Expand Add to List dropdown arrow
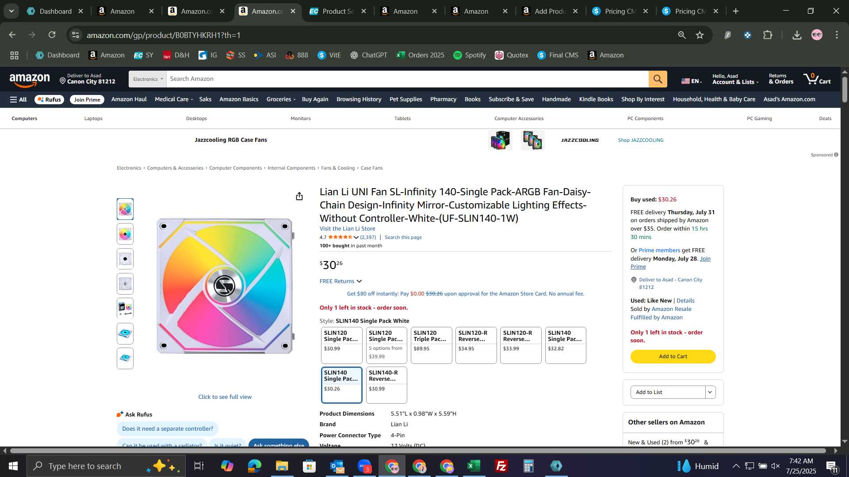 pos(710,392)
